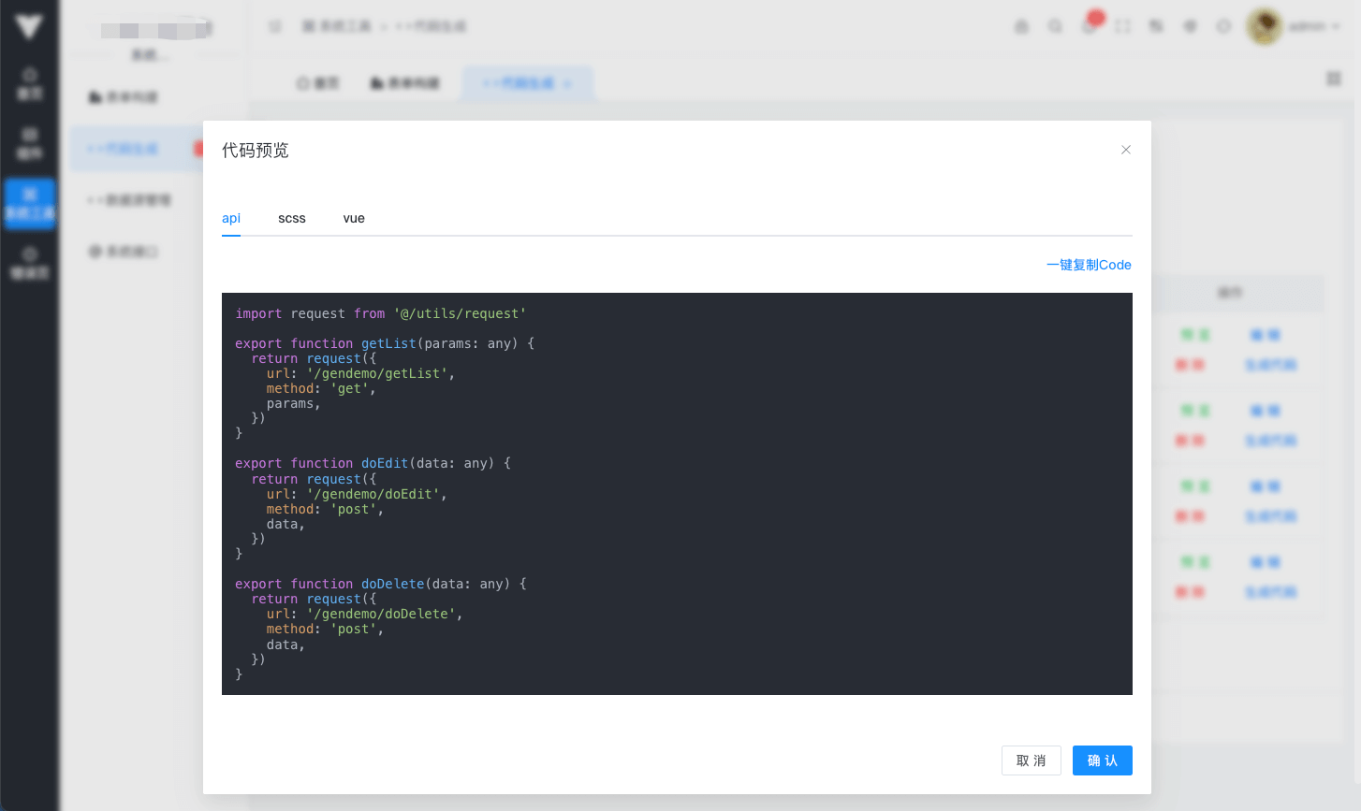
Task: Select highlighted 系统工具 item in dark sidebar
Action: coord(30,204)
